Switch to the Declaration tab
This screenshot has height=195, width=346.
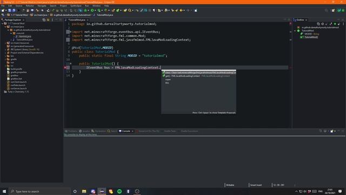click(x=98, y=131)
